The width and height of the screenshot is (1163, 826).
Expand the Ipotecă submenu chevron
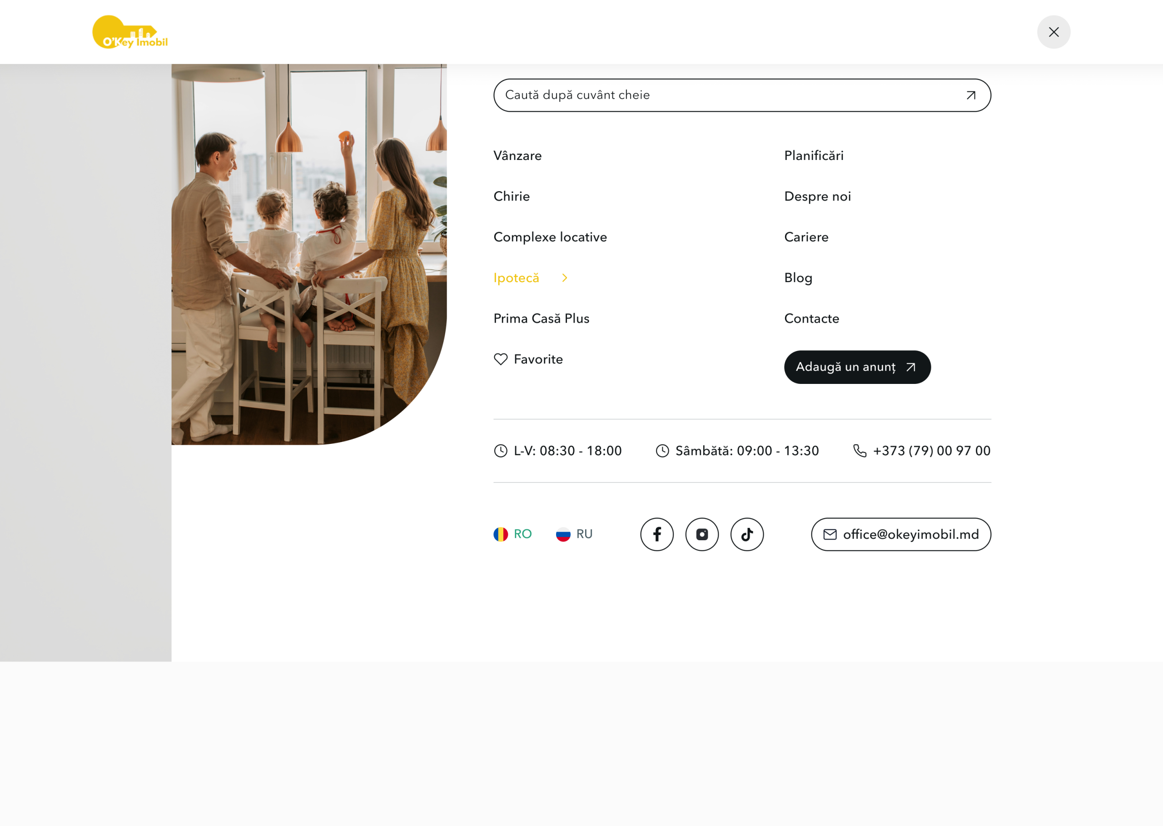point(565,278)
